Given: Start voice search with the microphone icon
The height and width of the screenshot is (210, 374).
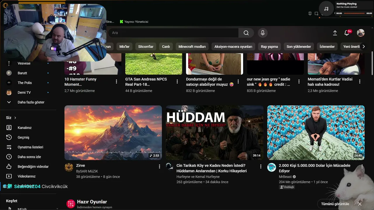Looking at the screenshot, I should click(x=263, y=33).
